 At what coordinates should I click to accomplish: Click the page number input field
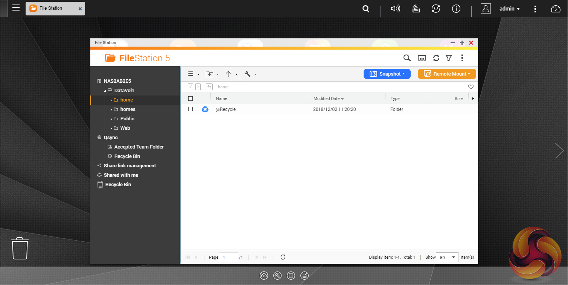coord(228,257)
